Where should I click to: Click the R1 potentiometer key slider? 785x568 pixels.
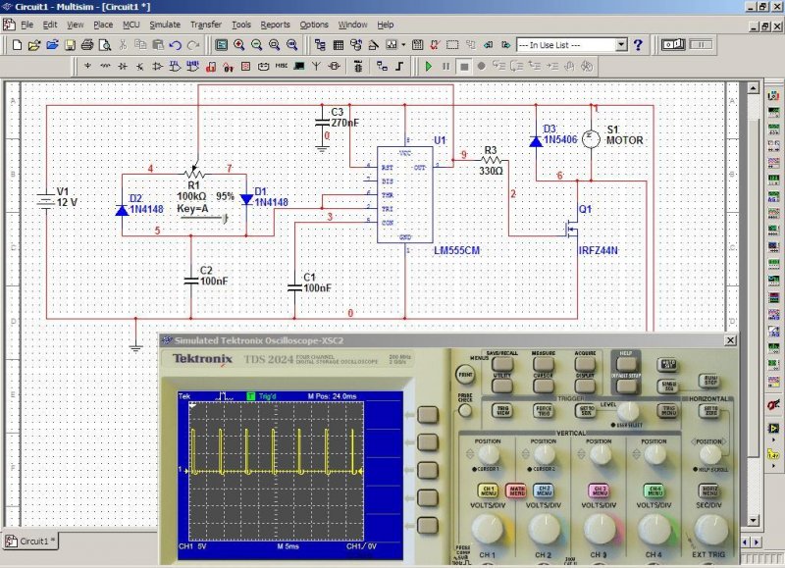click(x=204, y=218)
